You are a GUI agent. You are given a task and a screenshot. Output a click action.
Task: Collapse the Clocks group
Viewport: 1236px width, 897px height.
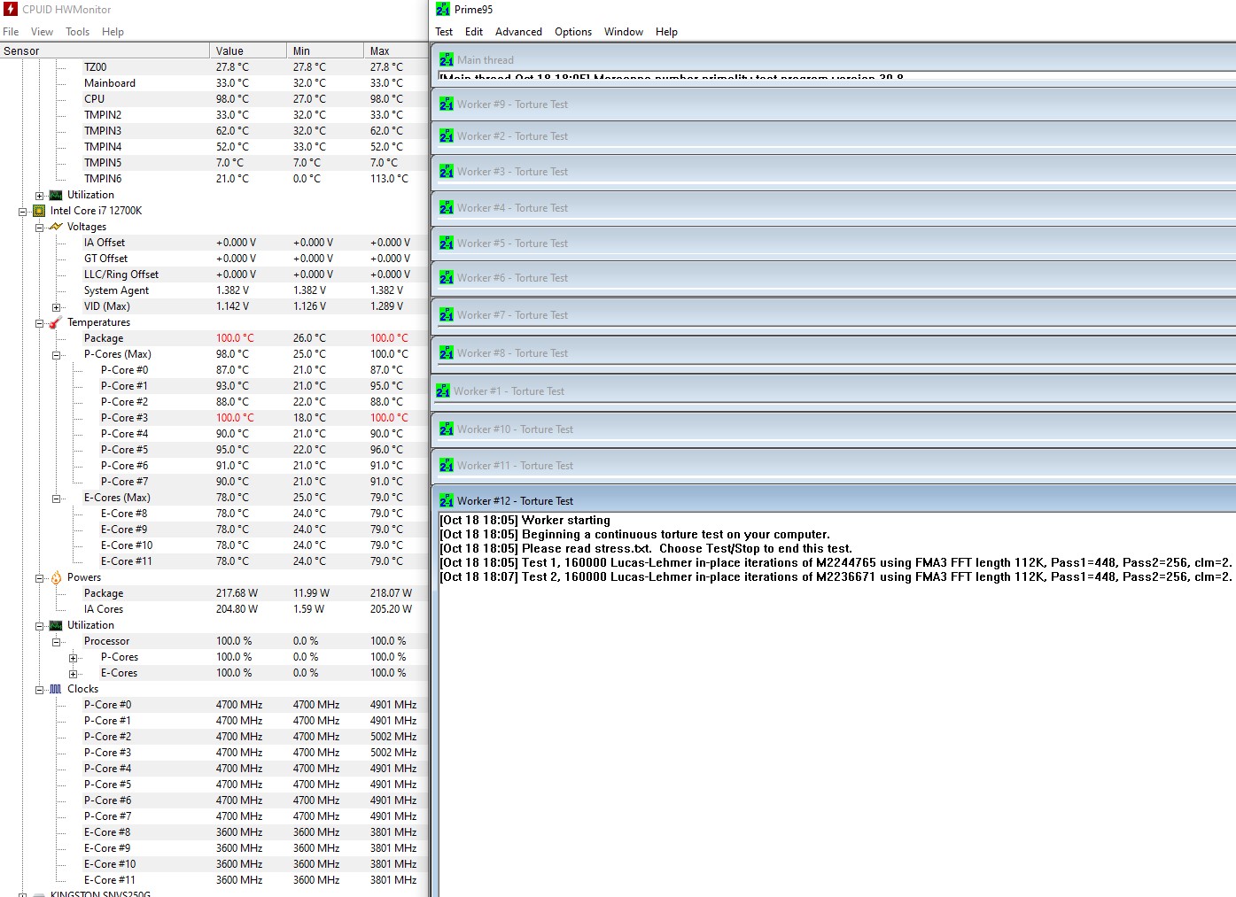(x=40, y=690)
